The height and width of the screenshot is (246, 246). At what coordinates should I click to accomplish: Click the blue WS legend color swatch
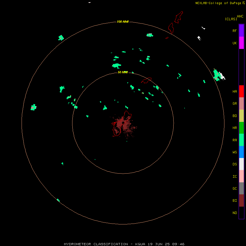click(x=241, y=152)
